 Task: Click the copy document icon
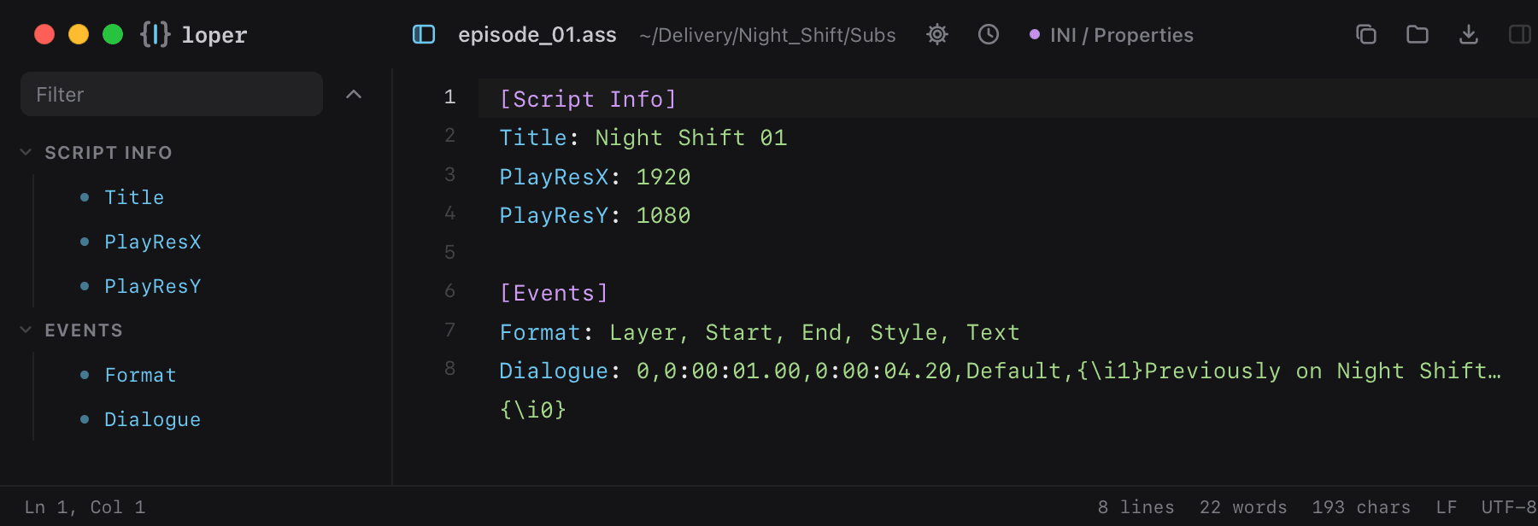(x=1366, y=34)
